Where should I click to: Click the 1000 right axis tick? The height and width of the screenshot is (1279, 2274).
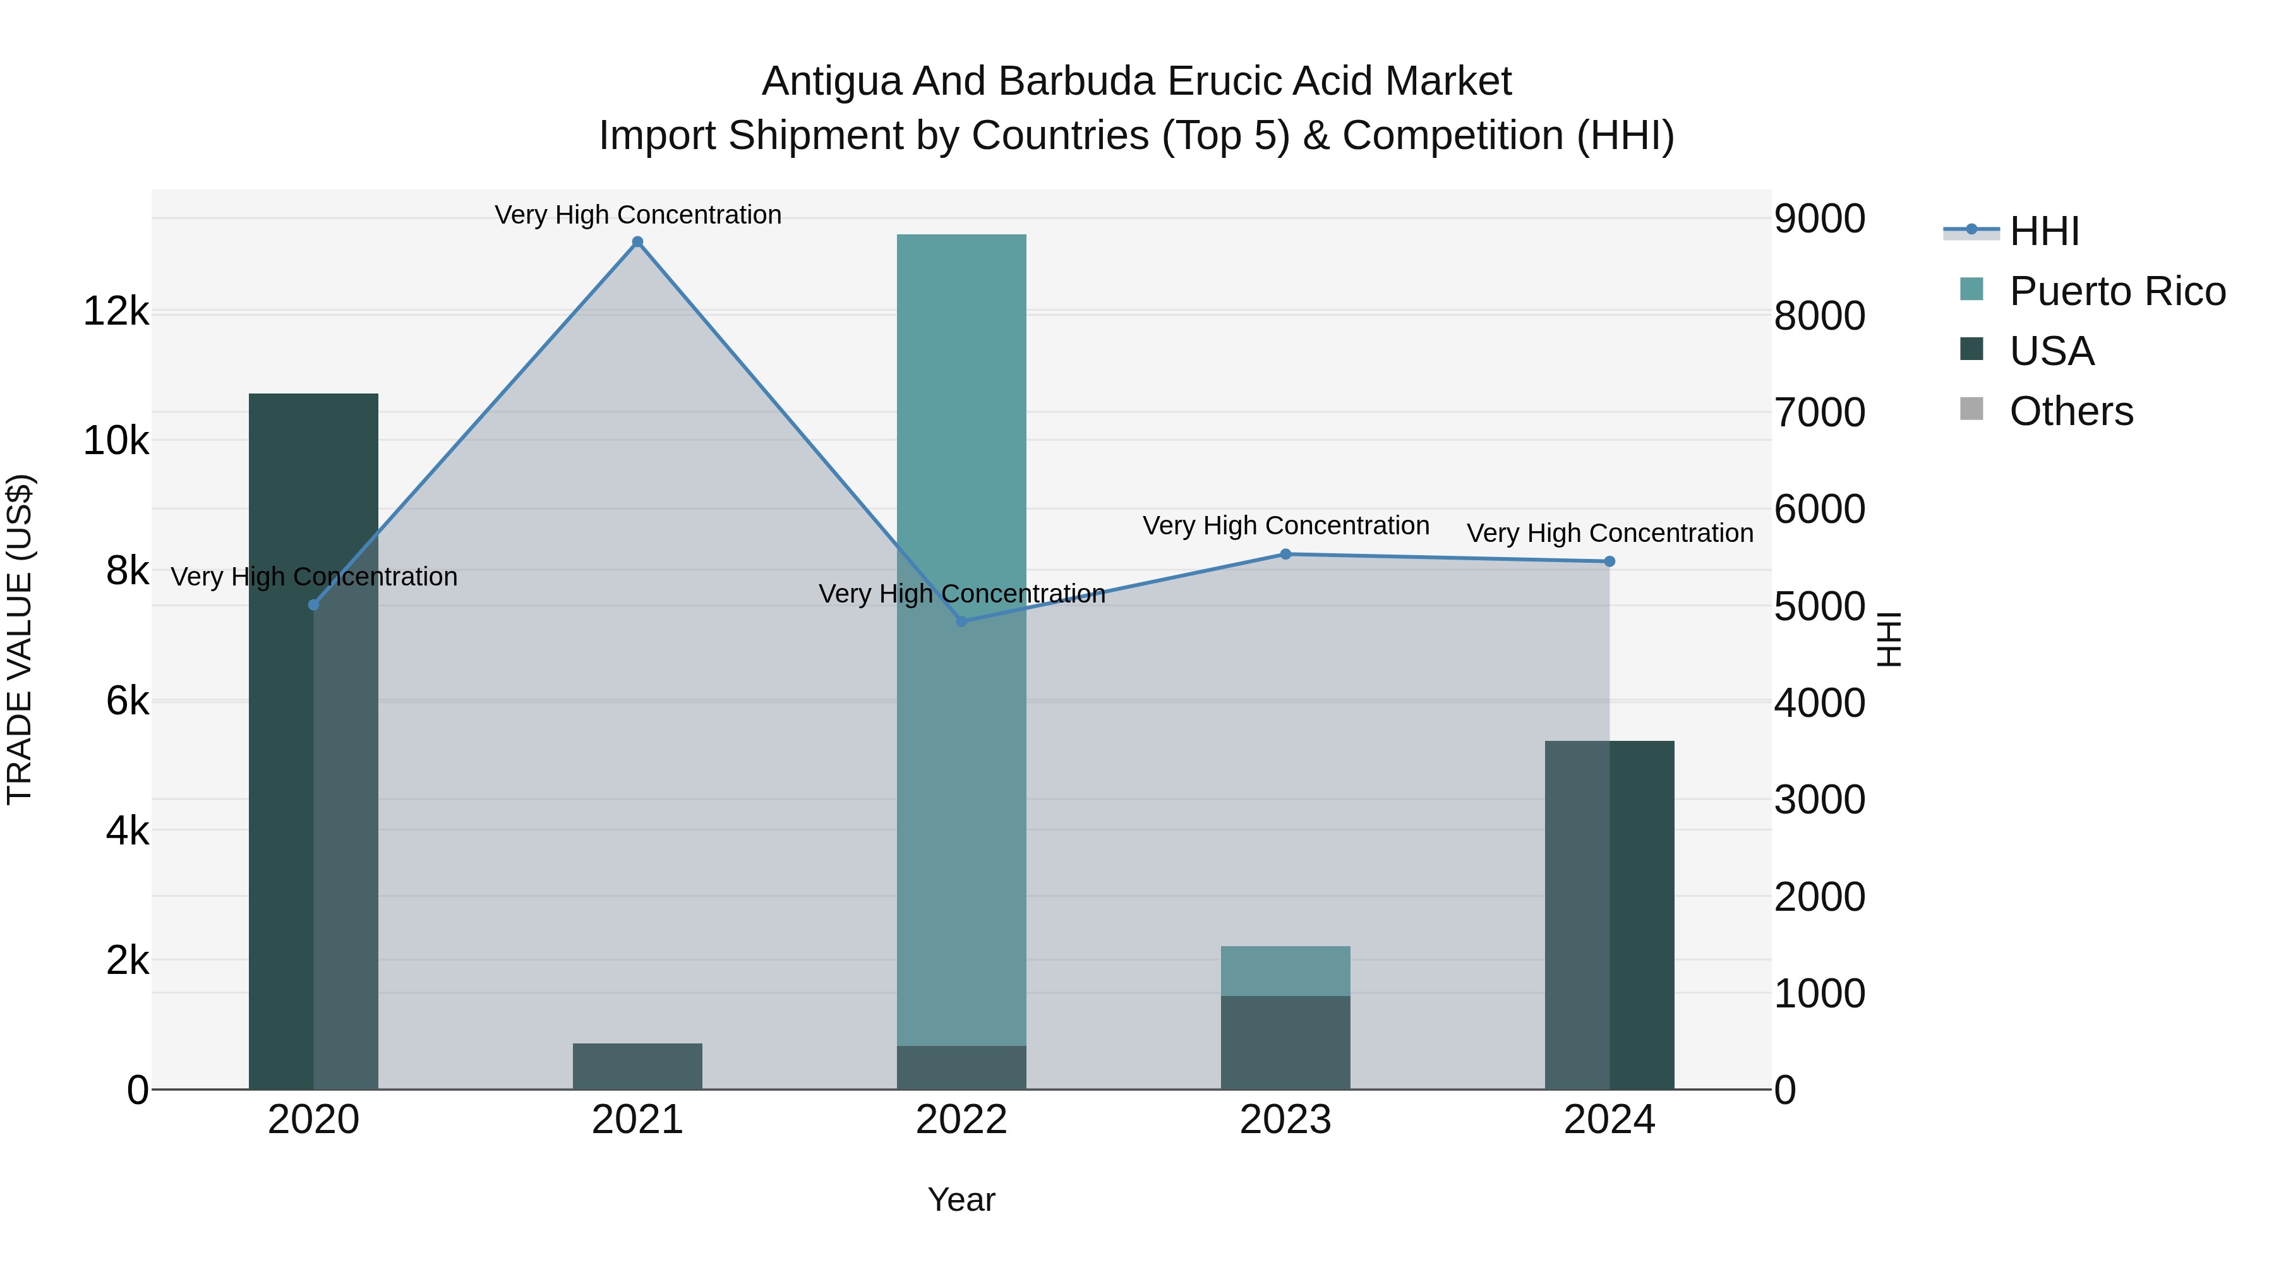(1819, 994)
